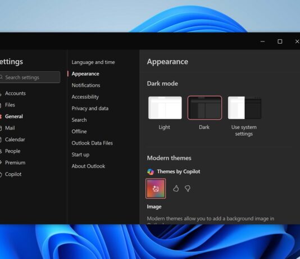Go to Language and time settings
The image size is (300, 259).
coord(93,62)
